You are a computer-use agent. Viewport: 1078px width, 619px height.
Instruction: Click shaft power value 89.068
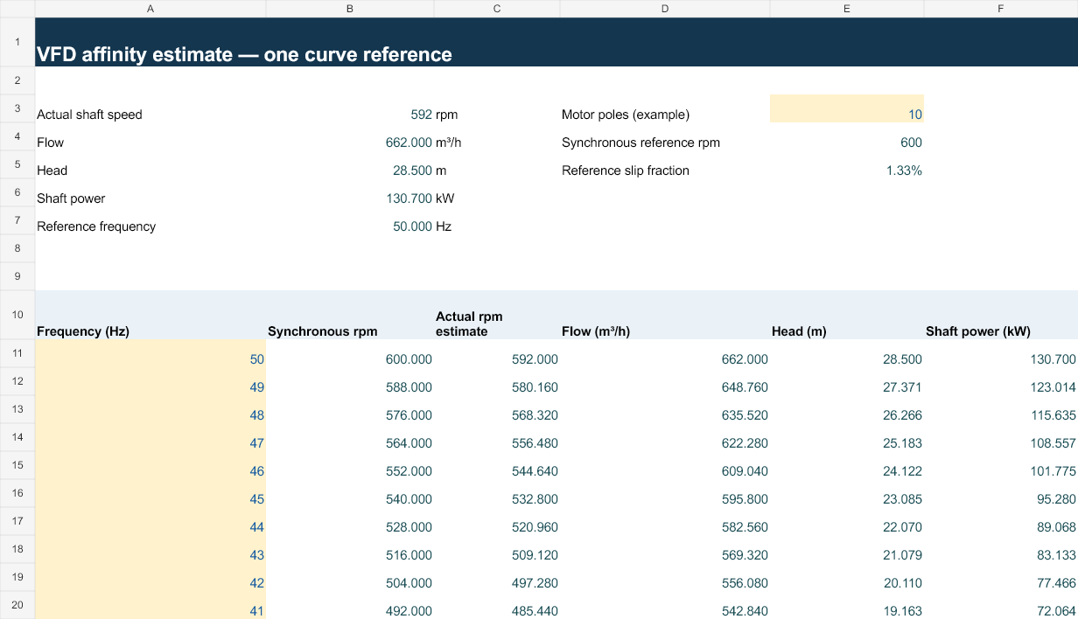(1001, 521)
